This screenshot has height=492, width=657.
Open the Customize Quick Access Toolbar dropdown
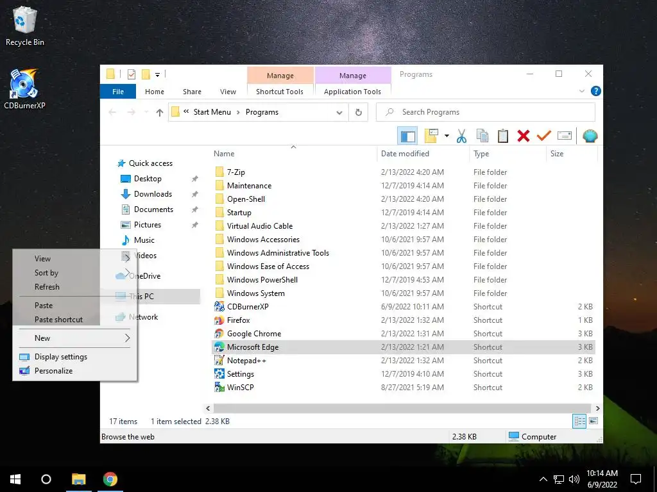[x=158, y=75]
